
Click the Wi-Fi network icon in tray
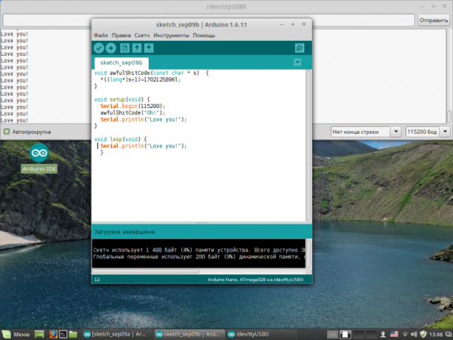405,335
